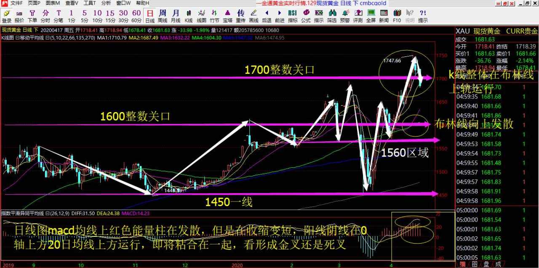539x268 pixels.
Task: Select the 5分 five-minute period
Action: 85,16
